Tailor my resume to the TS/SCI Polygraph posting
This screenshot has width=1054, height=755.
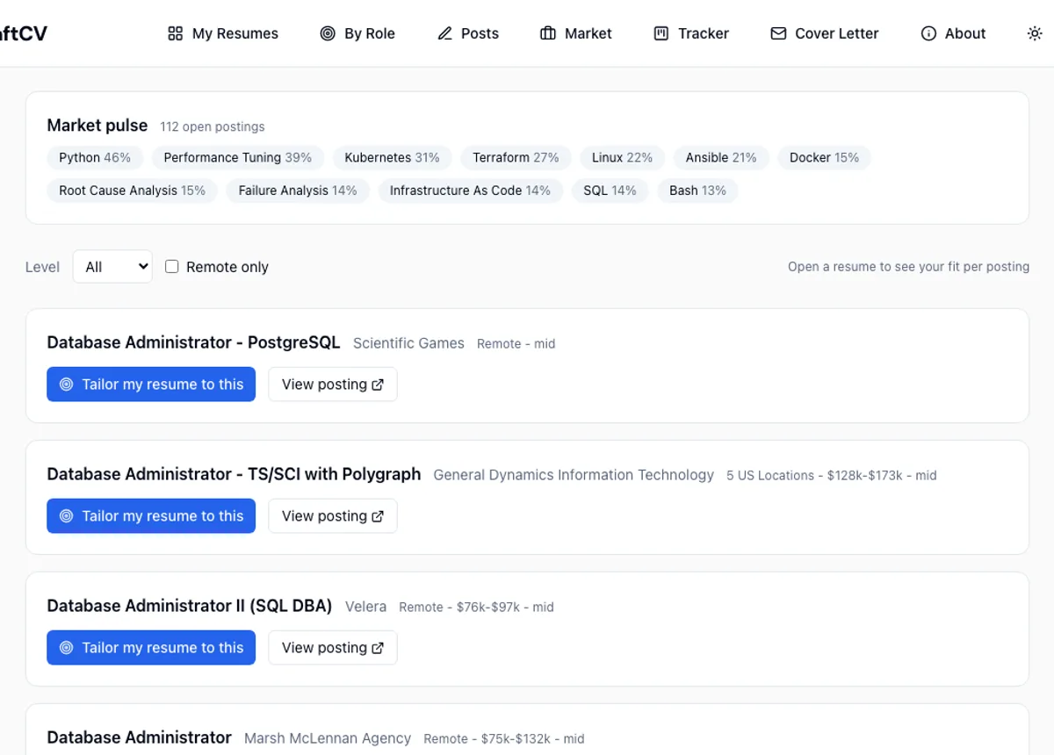pos(151,516)
